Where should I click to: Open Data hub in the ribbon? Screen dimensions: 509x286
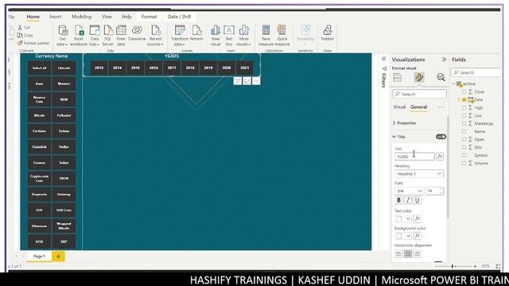click(94, 35)
